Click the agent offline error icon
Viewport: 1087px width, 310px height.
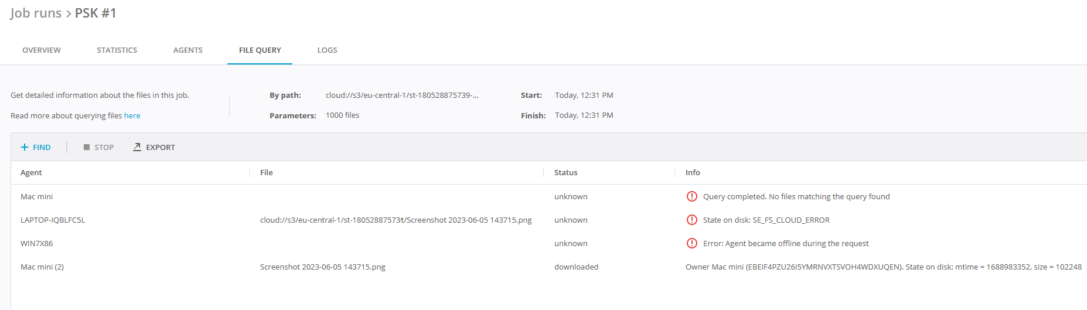pyautogui.click(x=691, y=243)
